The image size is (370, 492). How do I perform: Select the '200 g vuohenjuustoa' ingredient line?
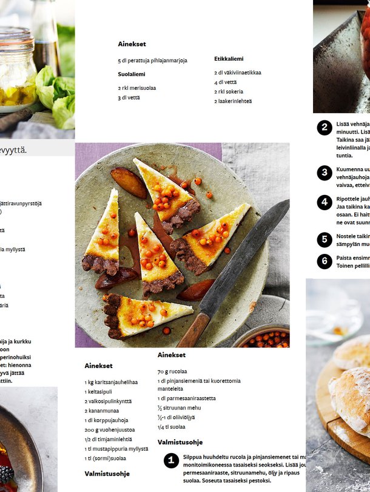(110, 430)
